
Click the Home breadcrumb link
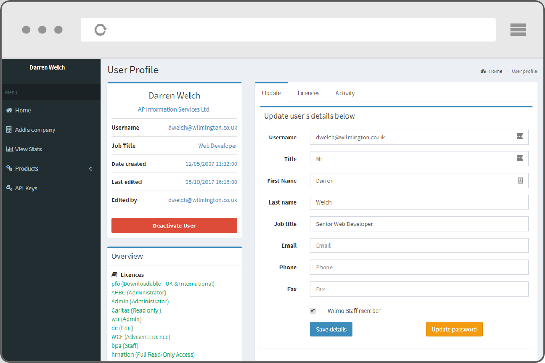point(496,71)
